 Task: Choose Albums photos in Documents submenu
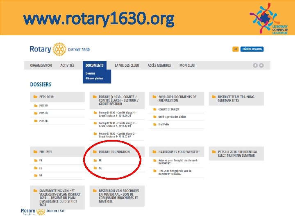click(x=94, y=79)
